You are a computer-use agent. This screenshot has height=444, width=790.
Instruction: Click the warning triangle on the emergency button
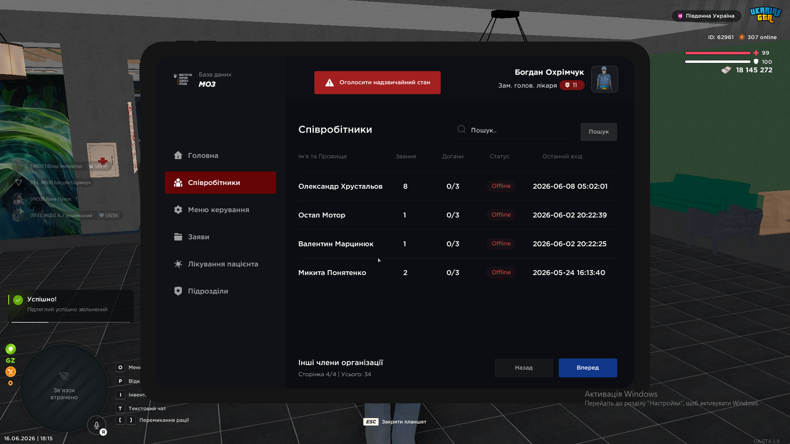(330, 82)
